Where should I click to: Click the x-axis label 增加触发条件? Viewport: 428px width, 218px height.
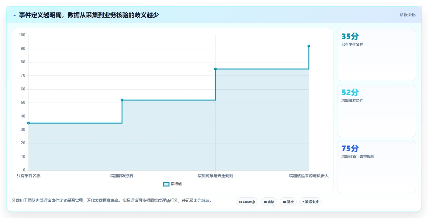122,176
